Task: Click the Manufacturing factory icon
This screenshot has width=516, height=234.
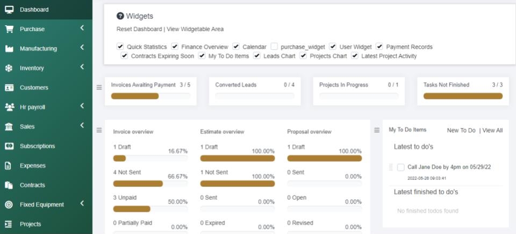Action: click(x=9, y=49)
